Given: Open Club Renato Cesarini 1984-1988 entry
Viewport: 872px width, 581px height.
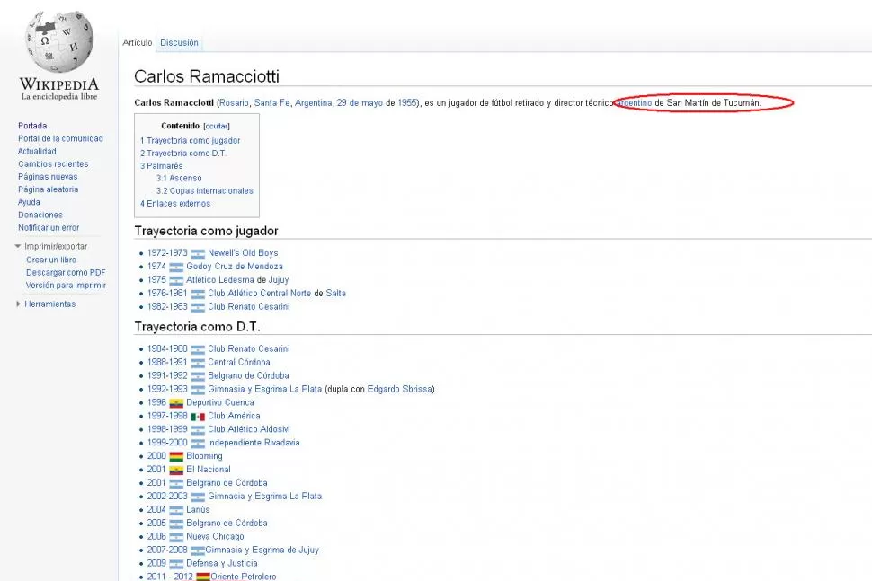Looking at the screenshot, I should [249, 348].
